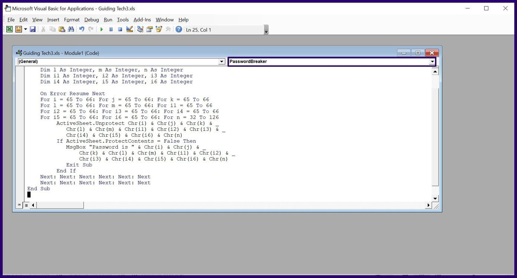The width and height of the screenshot is (517, 278).
Task: Click the blue Help question mark icon
Action: (179, 29)
